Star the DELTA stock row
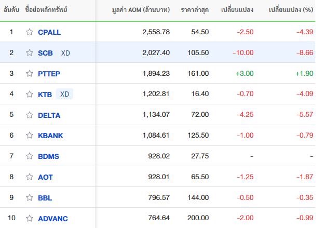Screen dimensions: 326x228 point(30,115)
